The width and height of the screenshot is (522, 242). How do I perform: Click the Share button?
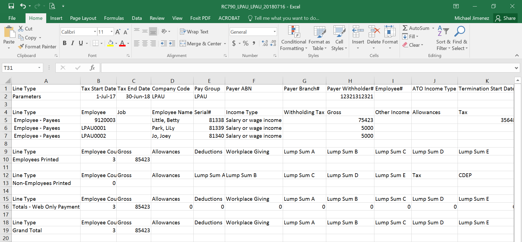pyautogui.click(x=505, y=18)
